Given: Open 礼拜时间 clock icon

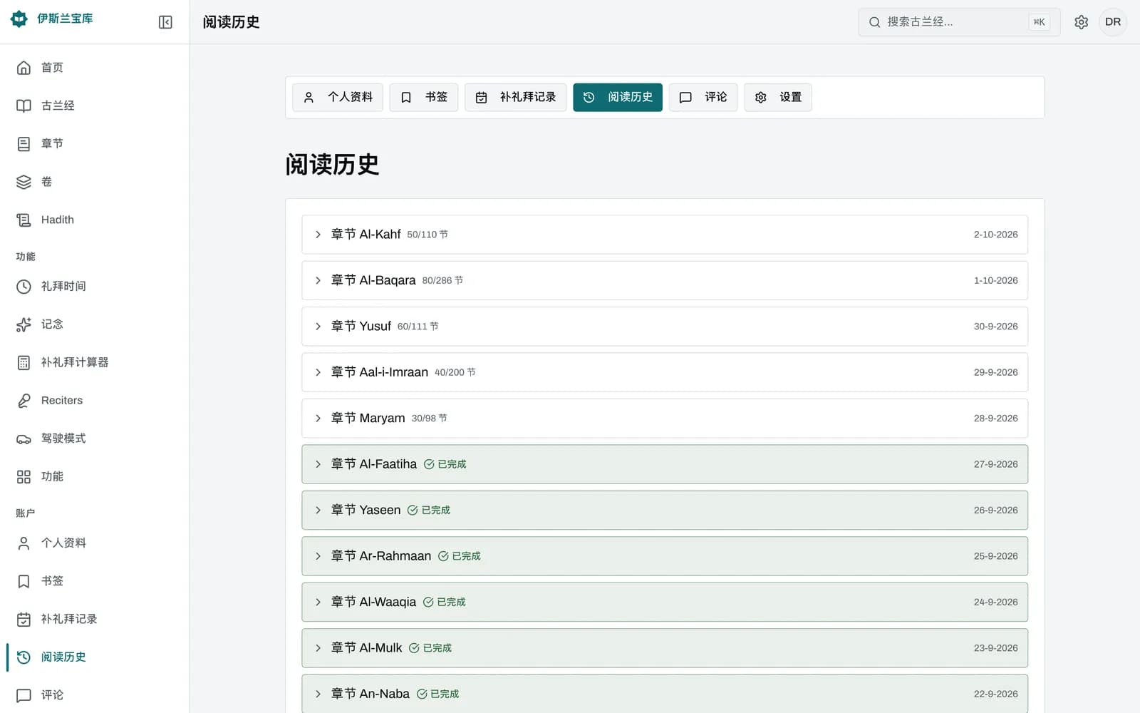Looking at the screenshot, I should (x=24, y=287).
